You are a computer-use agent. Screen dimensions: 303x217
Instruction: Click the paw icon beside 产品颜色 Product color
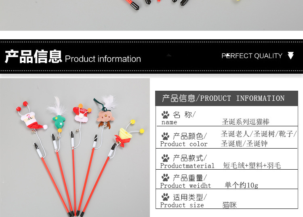165,136
